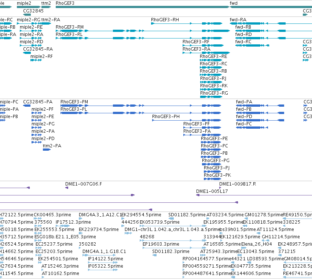Select transcript RhoGEF3-RG
The height and width of the screenshot is (279, 312).
(x=214, y=93)
